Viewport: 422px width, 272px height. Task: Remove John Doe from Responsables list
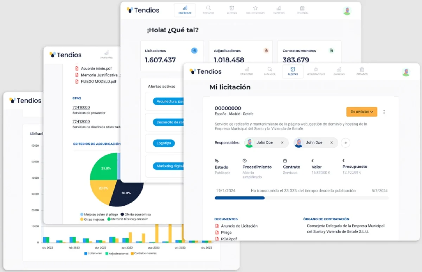(282, 143)
